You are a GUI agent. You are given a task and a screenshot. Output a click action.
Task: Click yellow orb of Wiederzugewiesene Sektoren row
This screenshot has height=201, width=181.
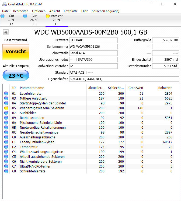coord(6,108)
